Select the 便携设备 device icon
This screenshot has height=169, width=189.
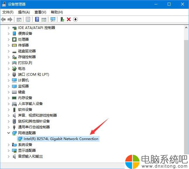click(14, 34)
